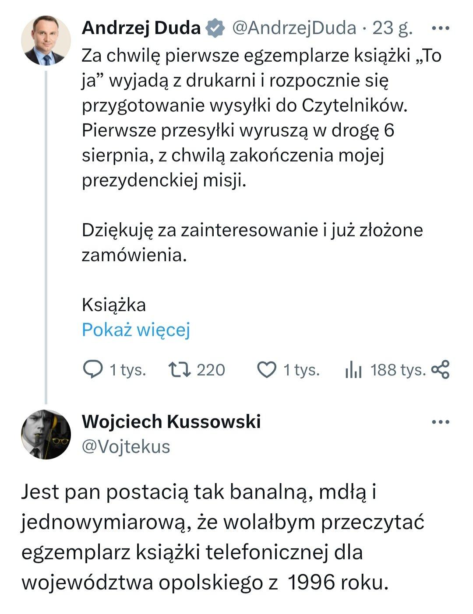The image size is (473, 614).
Task: Click the blue verified badge next to Andrzej Duda
Action: pos(215,28)
